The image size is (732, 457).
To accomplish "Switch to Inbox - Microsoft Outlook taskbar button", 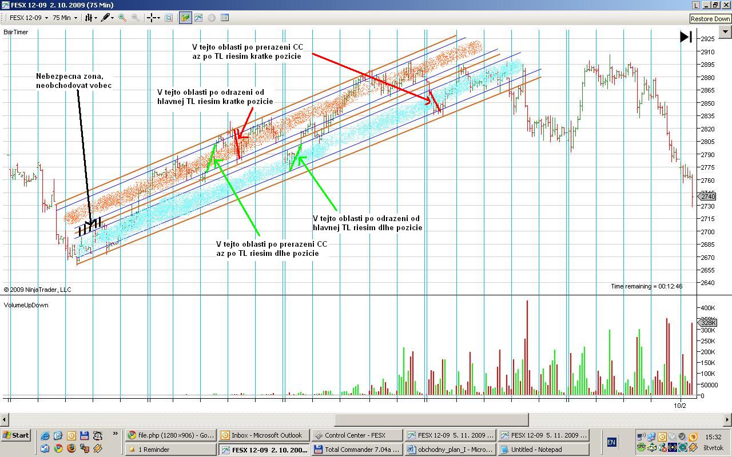I will (264, 435).
